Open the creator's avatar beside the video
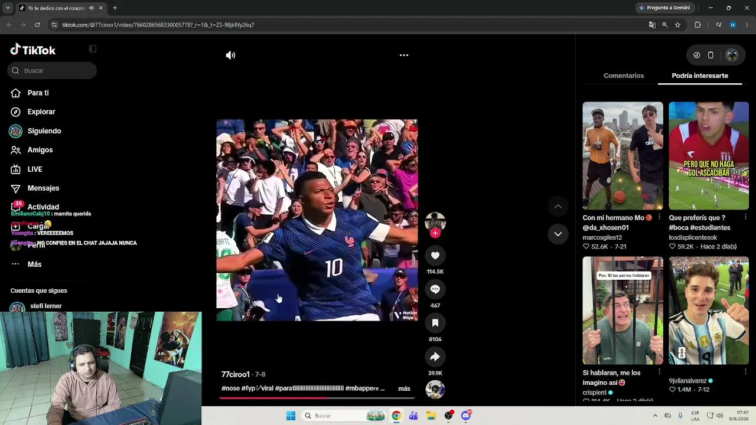The image size is (756, 425). click(435, 221)
